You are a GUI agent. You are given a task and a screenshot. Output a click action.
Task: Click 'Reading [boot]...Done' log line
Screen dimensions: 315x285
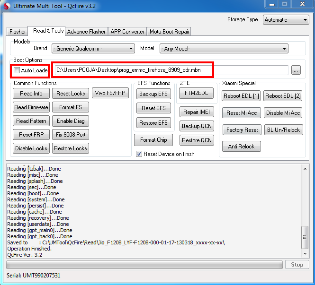tap(33, 193)
